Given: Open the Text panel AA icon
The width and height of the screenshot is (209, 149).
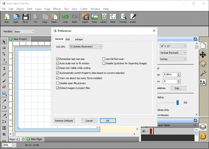Looking at the screenshot, I should 203,82.
